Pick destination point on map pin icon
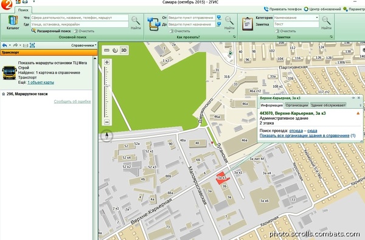The image size is (365, 240). pyautogui.click(x=219, y=24)
